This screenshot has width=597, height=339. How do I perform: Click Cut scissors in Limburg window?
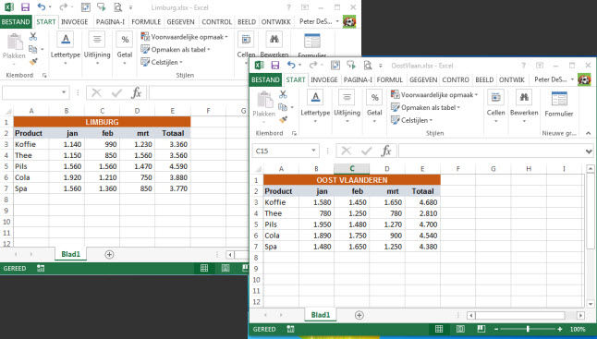33,37
